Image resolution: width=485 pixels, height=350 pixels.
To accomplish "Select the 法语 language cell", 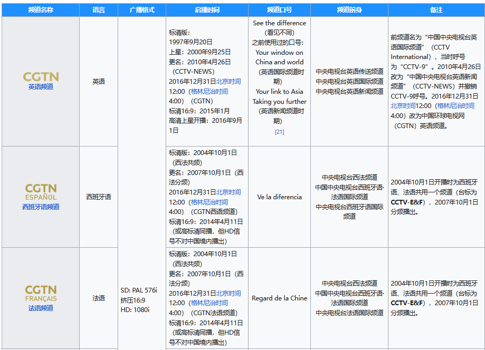I will click(x=99, y=298).
